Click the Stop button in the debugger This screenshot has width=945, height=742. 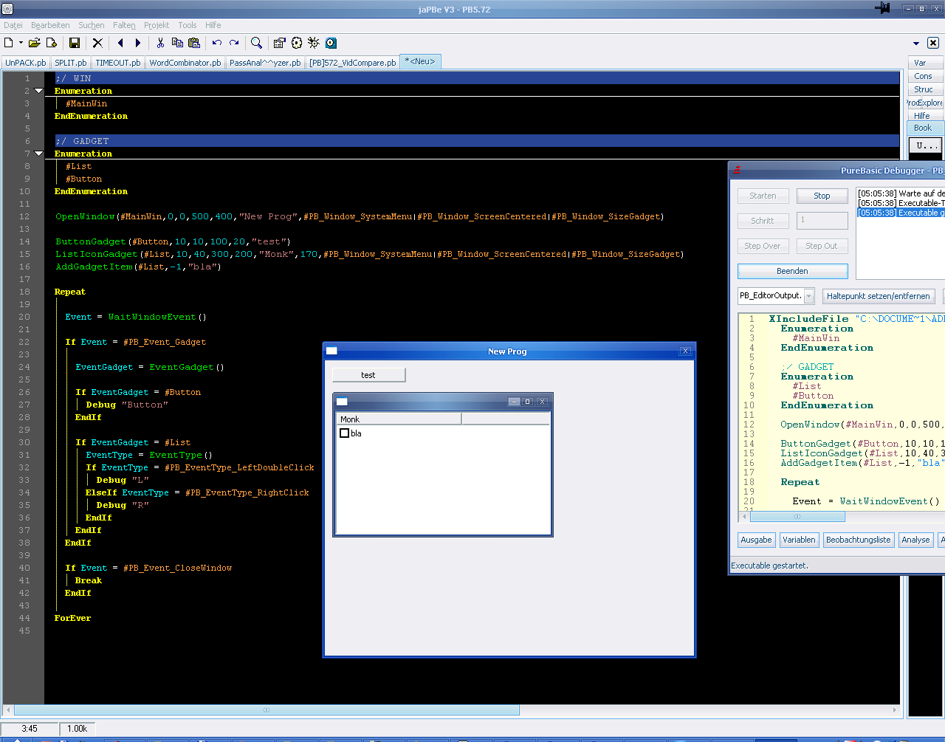click(822, 196)
